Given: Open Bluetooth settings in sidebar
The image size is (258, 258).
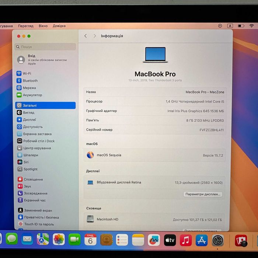Looking at the screenshot, I should tap(27, 81).
